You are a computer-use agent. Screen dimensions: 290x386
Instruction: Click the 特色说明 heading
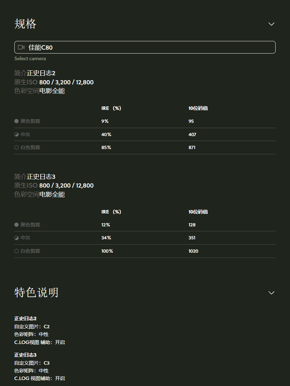pos(36,293)
